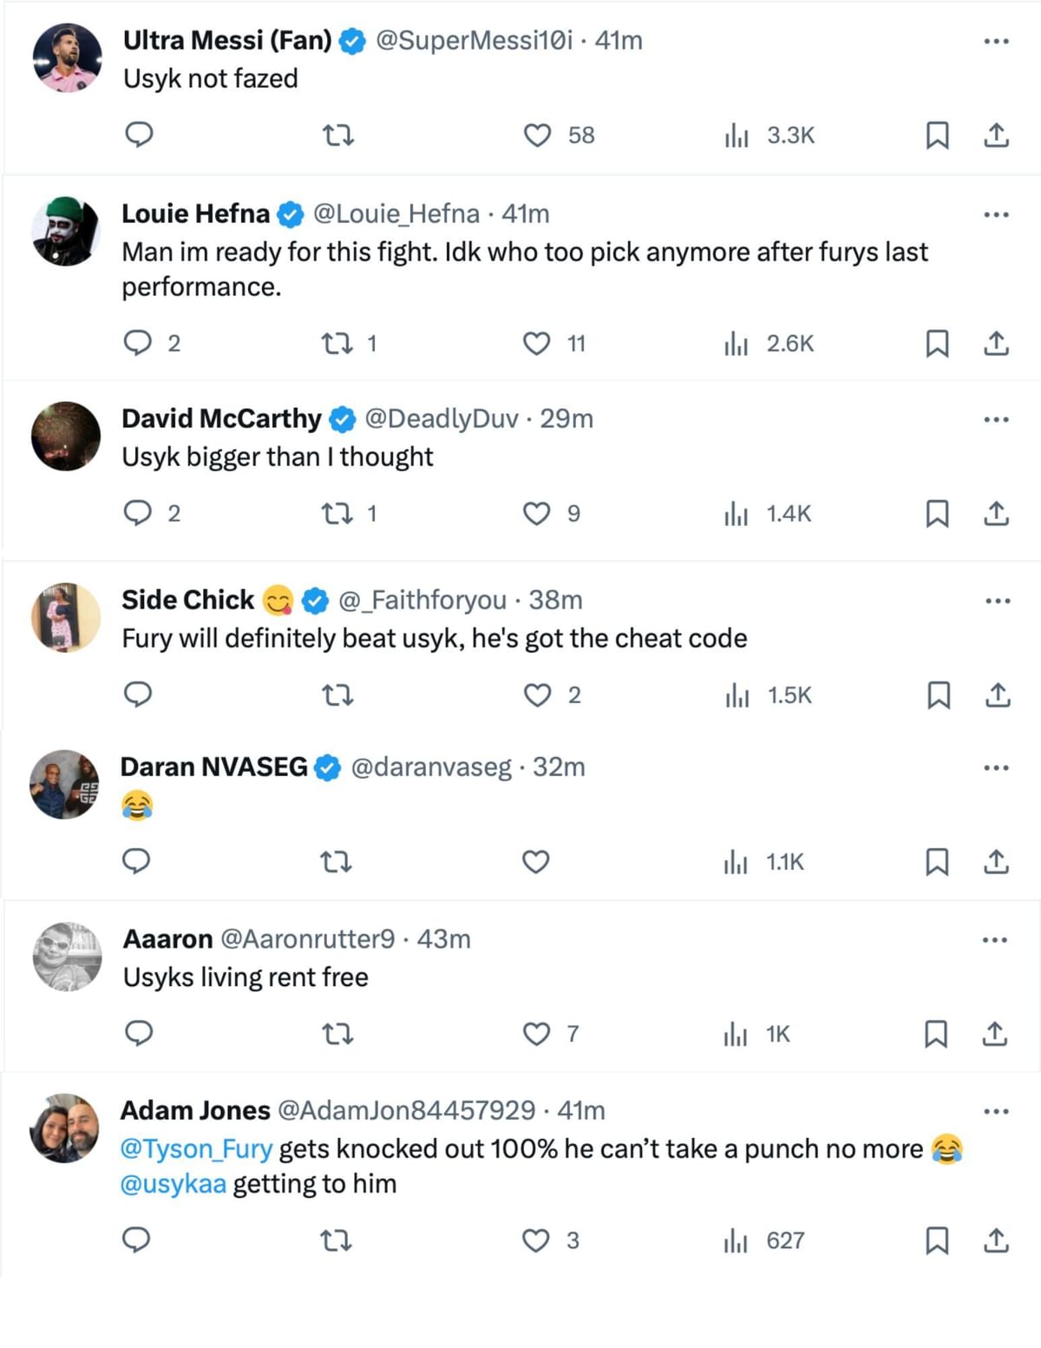Share Adam Jones's tweet
Image resolution: width=1041 pixels, height=1348 pixels.
[996, 1240]
